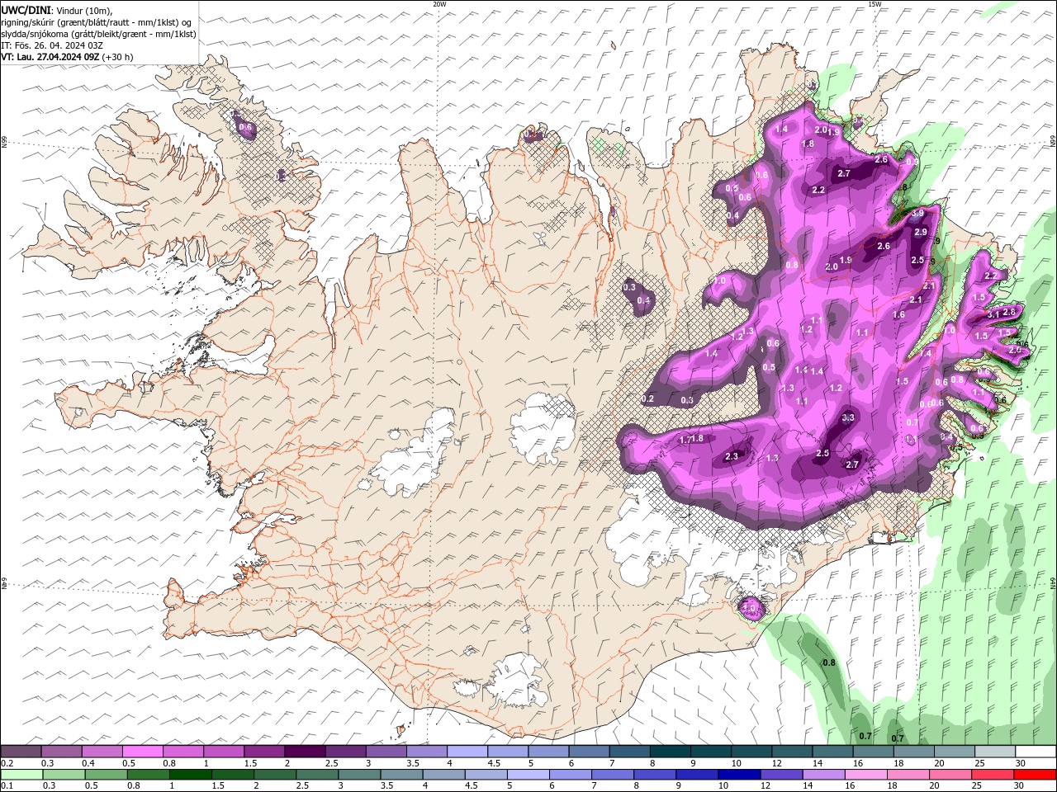This screenshot has width=1057, height=792.
Task: Click the '15W' longitude label
Action: [x=875, y=4]
